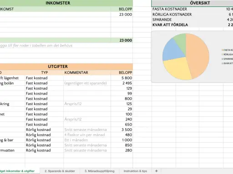Click the 'Ett i månaden' comment

click(x=76, y=140)
